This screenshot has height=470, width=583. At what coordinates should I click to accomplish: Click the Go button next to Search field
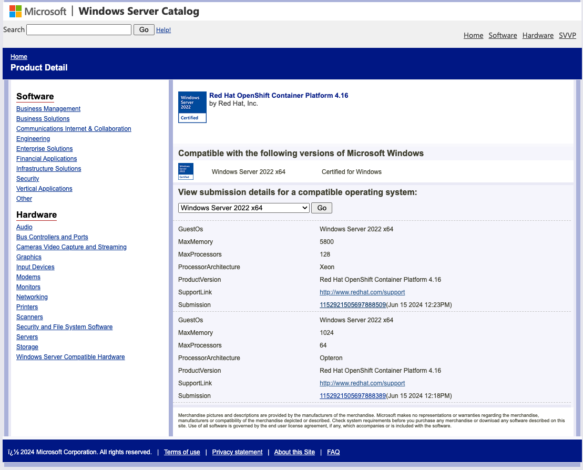pos(144,30)
